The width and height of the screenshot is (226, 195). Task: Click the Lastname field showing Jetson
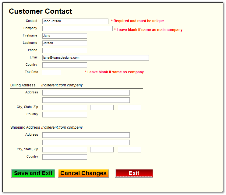[65, 43]
